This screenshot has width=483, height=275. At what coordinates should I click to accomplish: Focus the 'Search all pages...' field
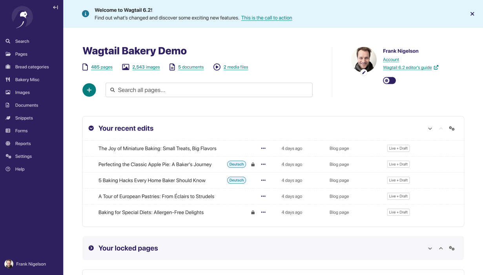click(209, 90)
